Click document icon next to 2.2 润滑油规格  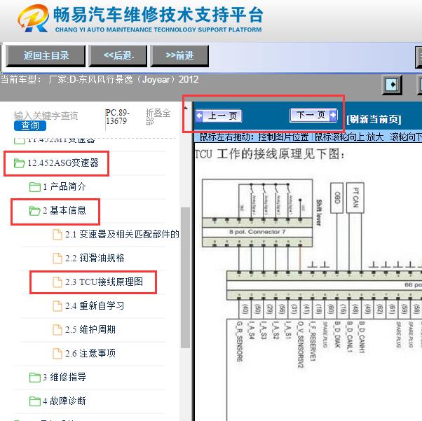click(x=57, y=258)
